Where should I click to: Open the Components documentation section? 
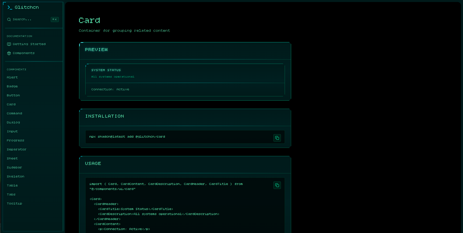click(24, 53)
